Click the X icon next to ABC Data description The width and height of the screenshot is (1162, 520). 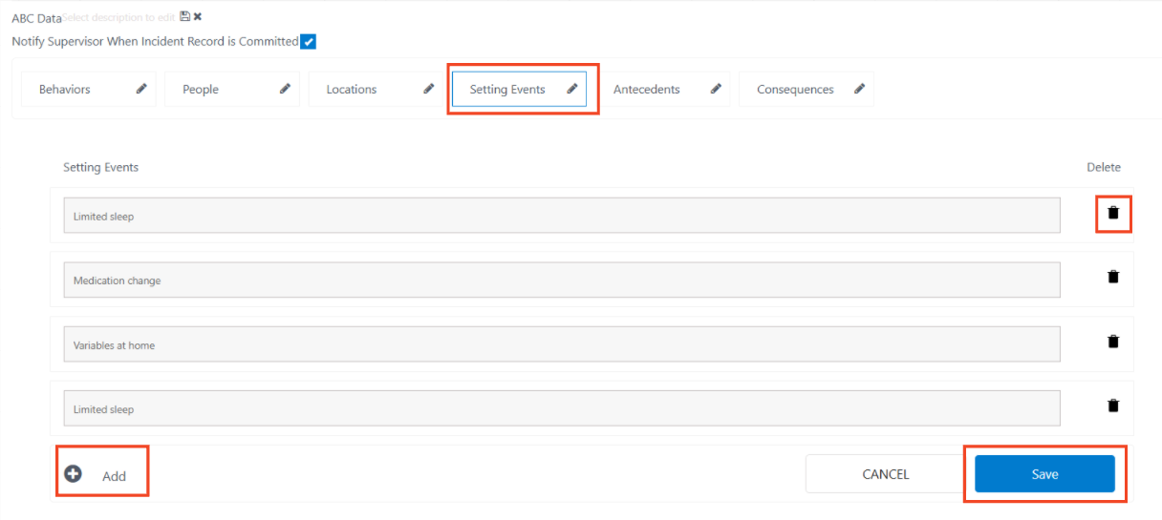(198, 16)
